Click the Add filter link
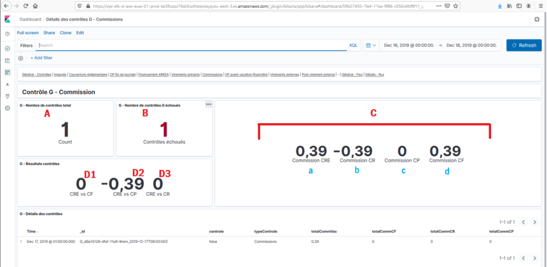This screenshot has width=547, height=267. (x=41, y=58)
